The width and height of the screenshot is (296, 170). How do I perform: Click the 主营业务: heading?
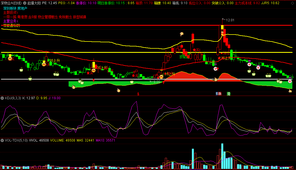(x=11, y=21)
